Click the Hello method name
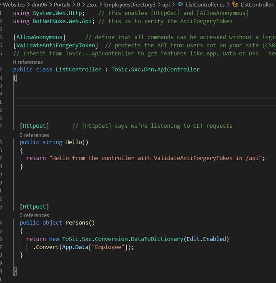Viewport: 276px width, 283px height. click(74, 142)
